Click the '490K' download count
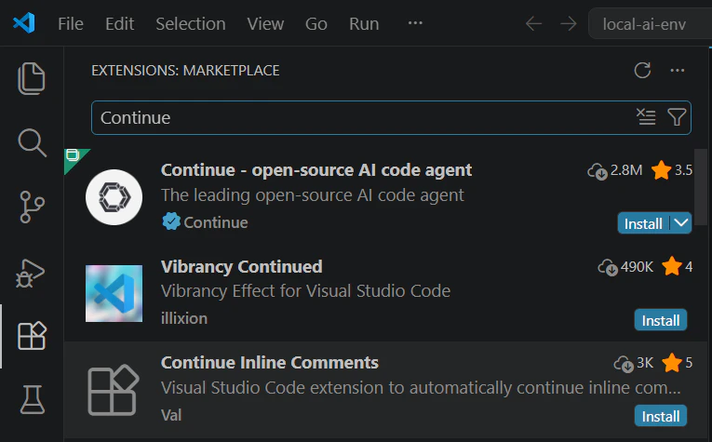 (x=637, y=267)
